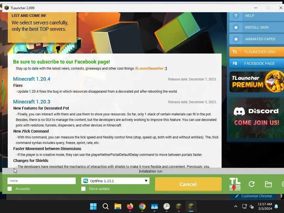Click the TL icon on orange button

click(x=235, y=52)
